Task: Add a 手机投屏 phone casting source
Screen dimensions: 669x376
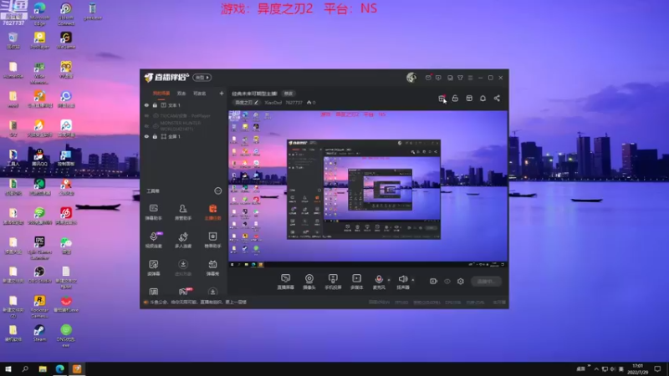Action: click(333, 282)
